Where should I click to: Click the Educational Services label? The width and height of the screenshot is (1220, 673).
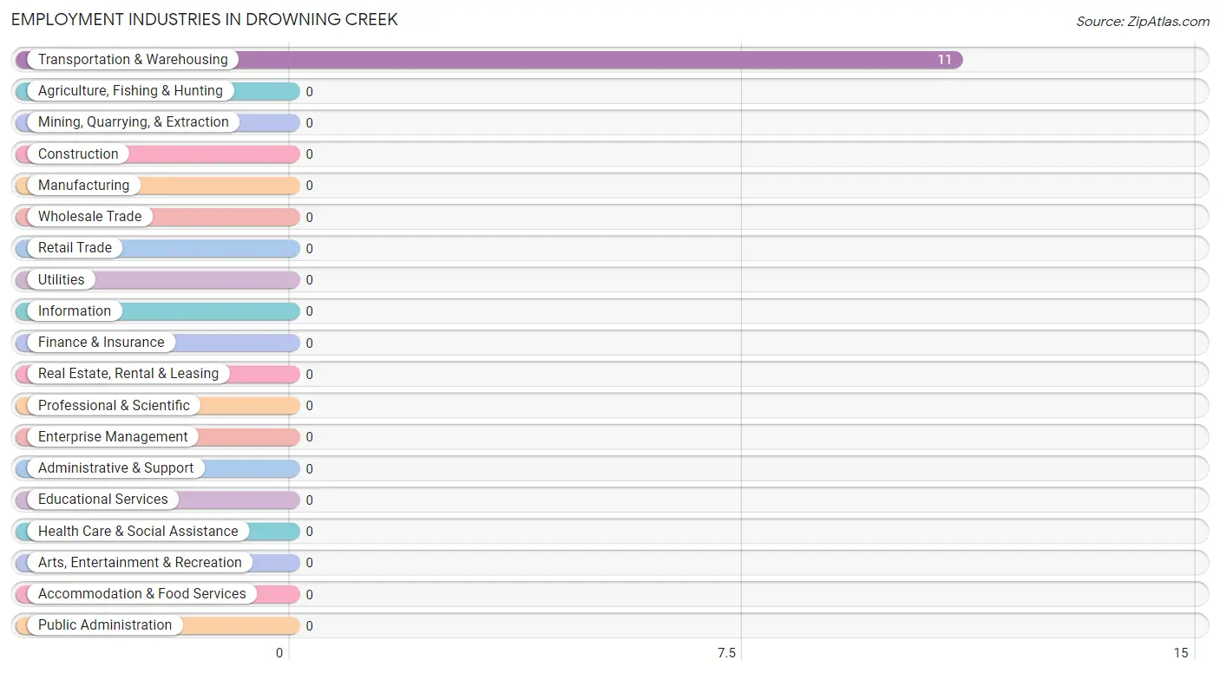pos(103,500)
